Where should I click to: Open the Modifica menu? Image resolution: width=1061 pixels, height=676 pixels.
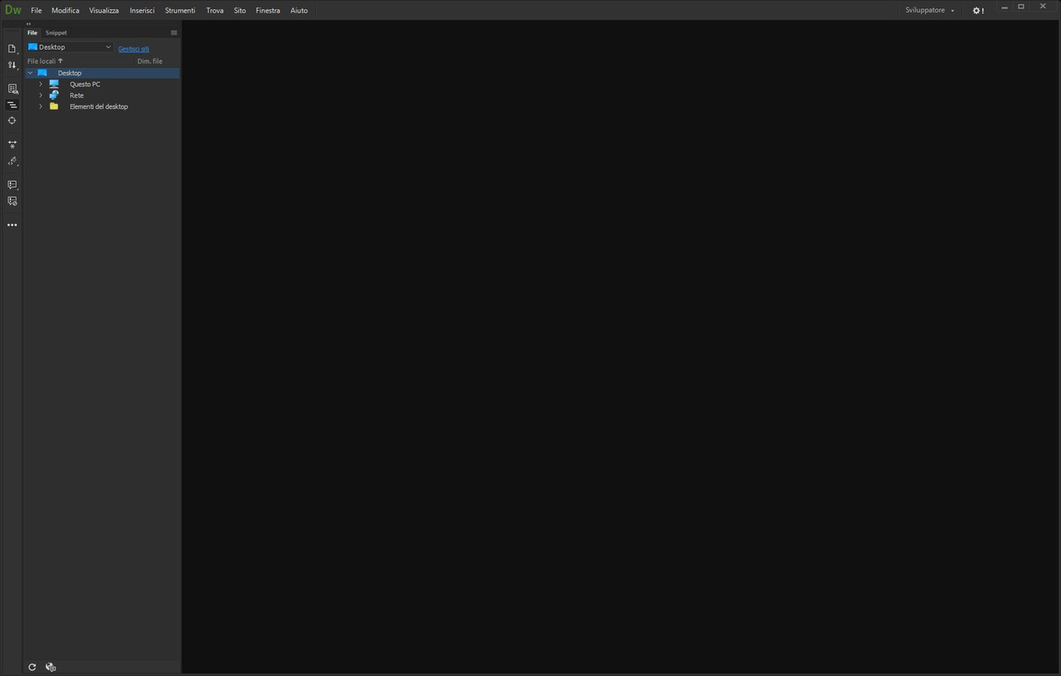(65, 10)
